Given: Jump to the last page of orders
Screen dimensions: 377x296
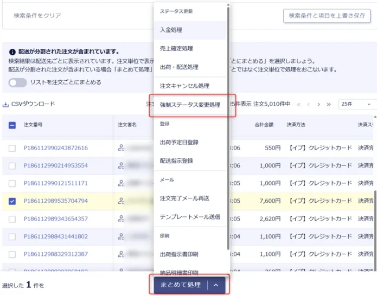Looking at the screenshot, I should click(329, 104).
